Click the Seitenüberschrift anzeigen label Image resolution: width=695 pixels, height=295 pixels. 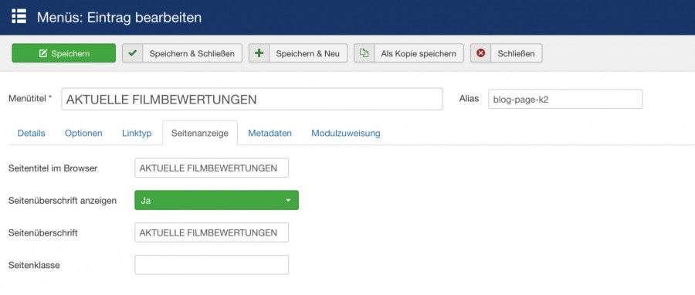(63, 200)
